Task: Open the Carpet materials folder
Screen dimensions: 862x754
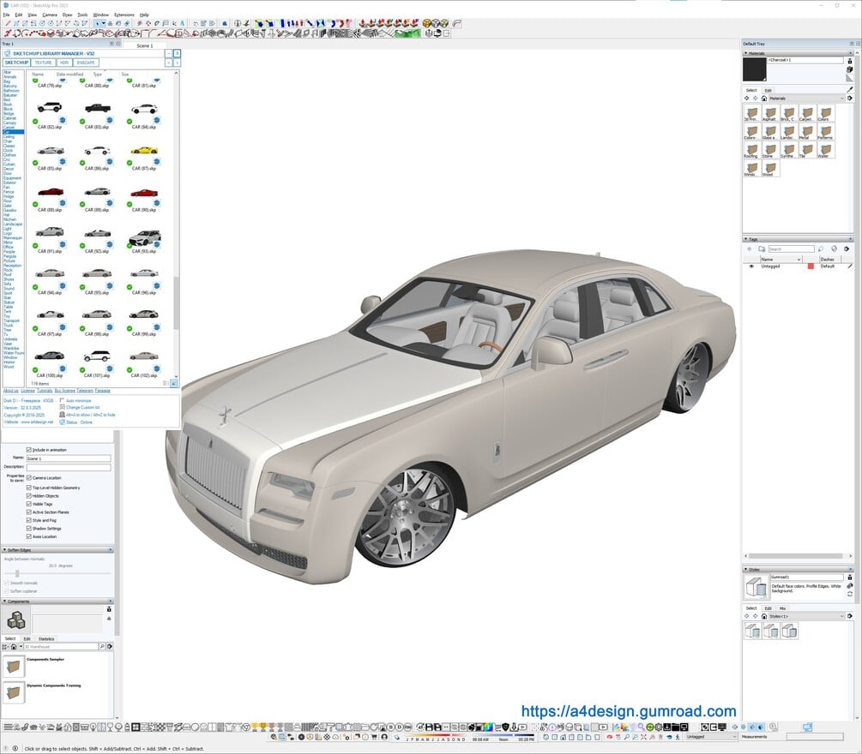Action: 806,113
